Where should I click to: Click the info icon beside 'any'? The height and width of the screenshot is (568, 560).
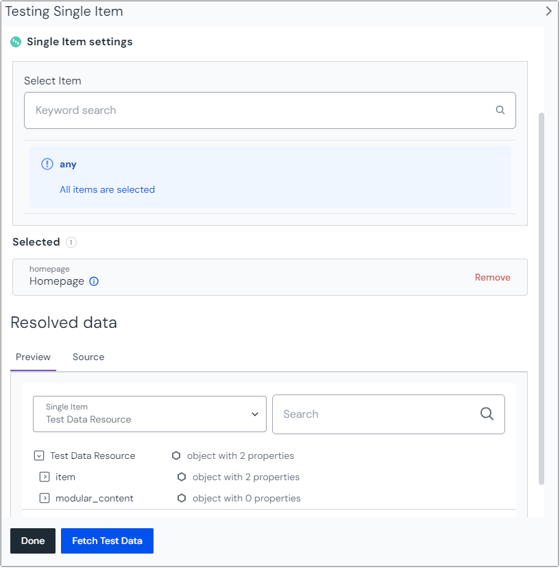(x=47, y=164)
